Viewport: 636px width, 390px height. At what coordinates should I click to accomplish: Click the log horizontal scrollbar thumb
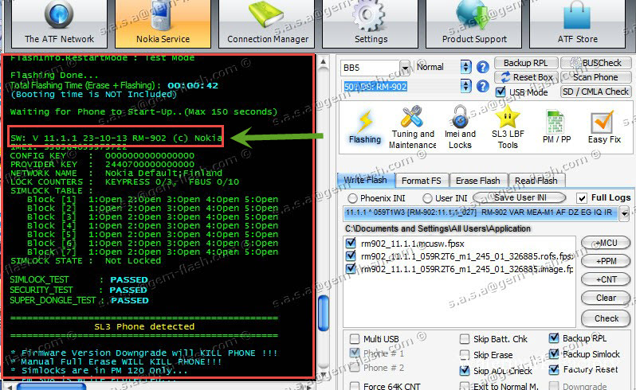[x=51, y=386]
